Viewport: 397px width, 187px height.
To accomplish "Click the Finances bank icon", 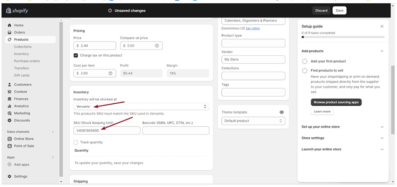I will point(10,99).
